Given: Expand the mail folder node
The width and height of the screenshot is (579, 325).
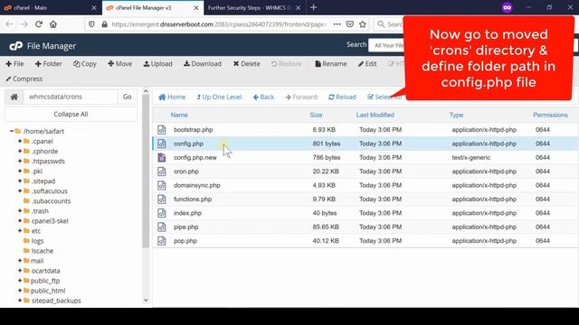Looking at the screenshot, I should tap(20, 260).
